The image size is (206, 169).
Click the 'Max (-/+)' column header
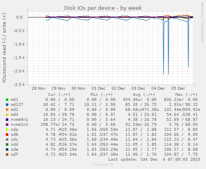pyautogui.click(x=187, y=95)
